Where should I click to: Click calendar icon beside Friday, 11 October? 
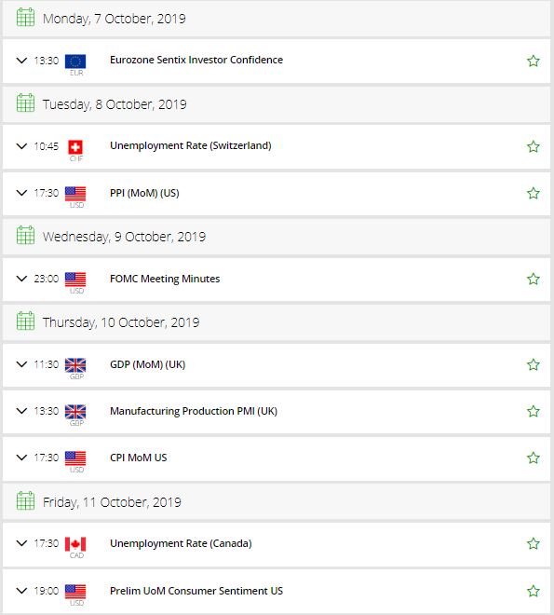pyautogui.click(x=25, y=501)
